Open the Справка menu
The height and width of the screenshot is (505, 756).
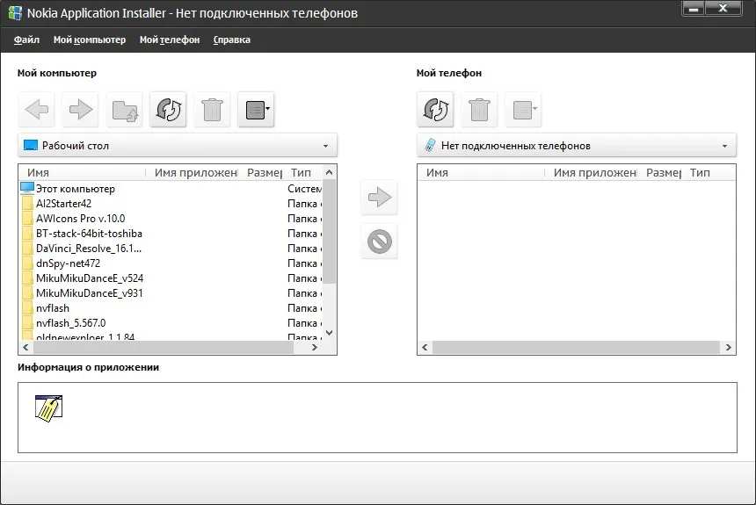[x=232, y=40]
